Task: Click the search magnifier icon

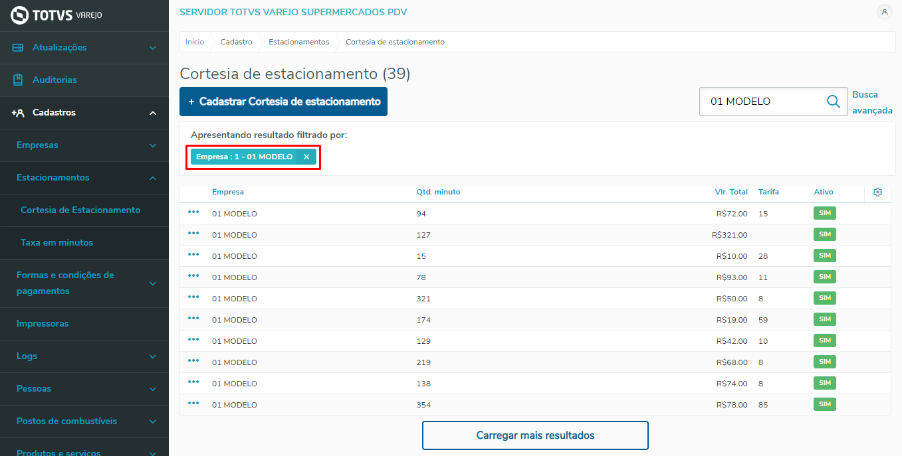Action: click(x=833, y=102)
